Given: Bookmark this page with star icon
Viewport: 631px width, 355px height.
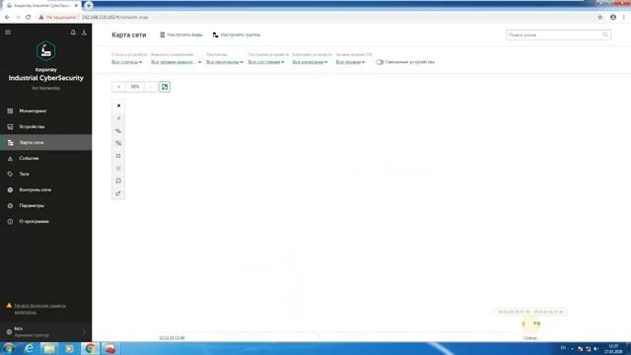Looking at the screenshot, I should (600, 18).
